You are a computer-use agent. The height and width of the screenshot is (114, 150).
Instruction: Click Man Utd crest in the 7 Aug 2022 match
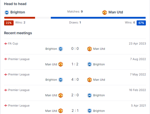coord(61,64)
